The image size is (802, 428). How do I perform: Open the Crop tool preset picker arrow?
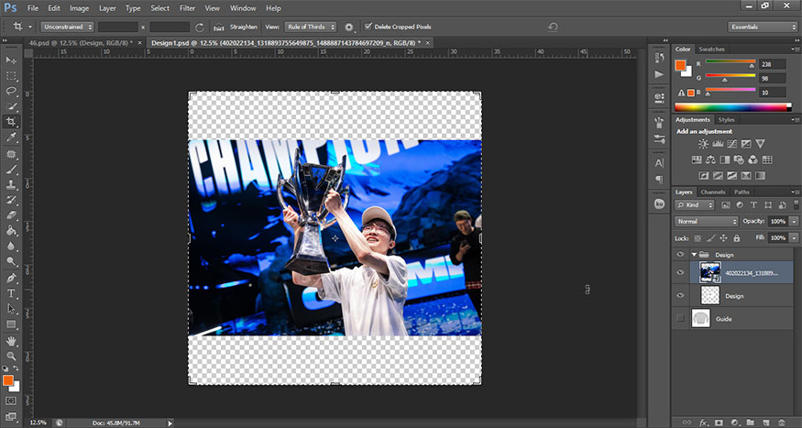pyautogui.click(x=30, y=27)
